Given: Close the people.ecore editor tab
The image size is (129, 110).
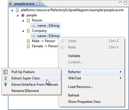Looking at the screenshot, I should point(38,3).
